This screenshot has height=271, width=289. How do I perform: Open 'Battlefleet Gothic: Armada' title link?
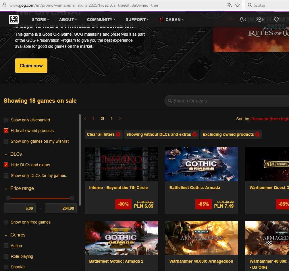coord(195,188)
